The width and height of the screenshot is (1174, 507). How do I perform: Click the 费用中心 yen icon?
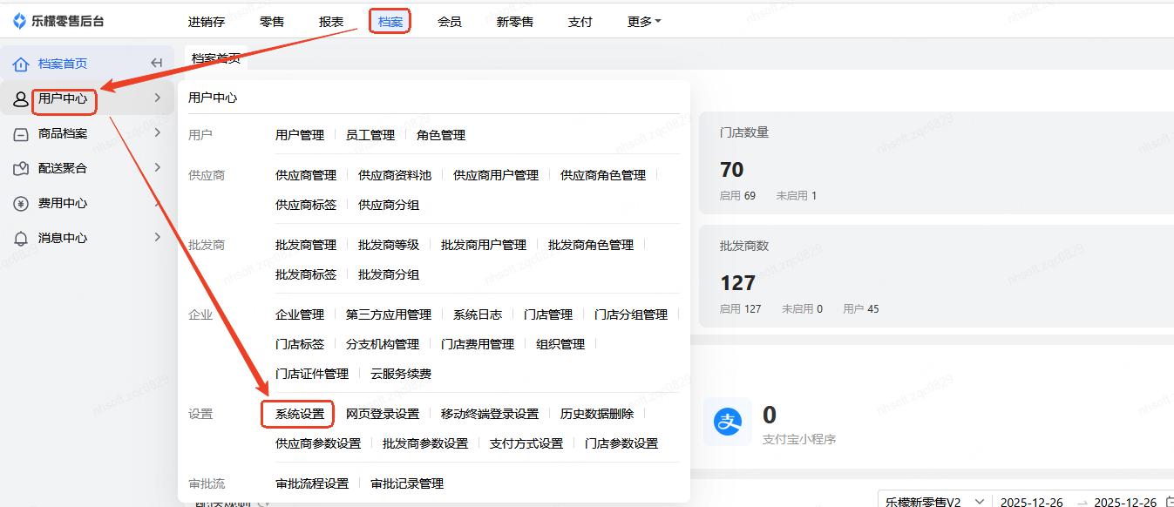coord(21,203)
